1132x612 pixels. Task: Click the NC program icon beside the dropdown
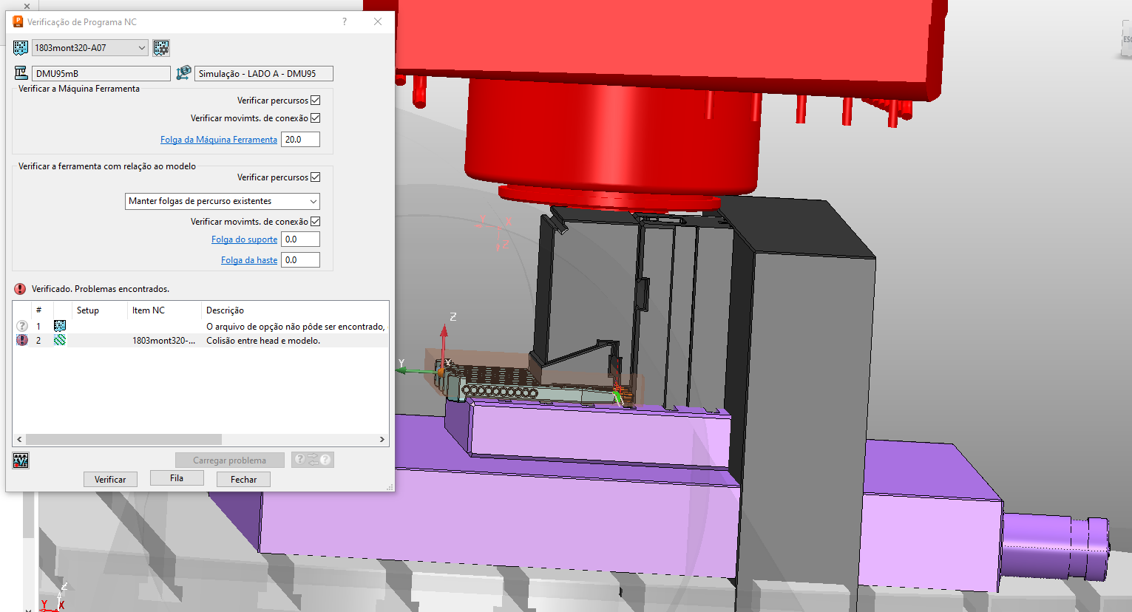19,47
